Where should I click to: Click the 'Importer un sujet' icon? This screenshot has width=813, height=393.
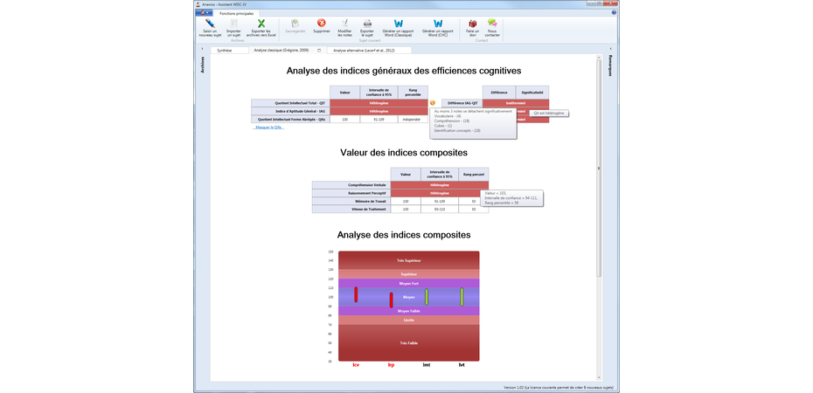coord(233,24)
